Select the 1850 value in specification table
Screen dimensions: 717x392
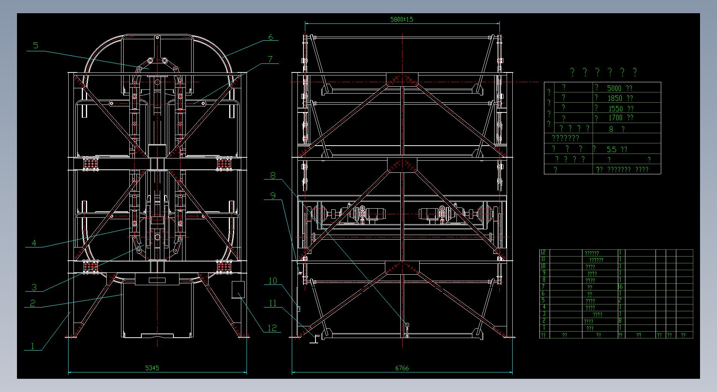[615, 98]
